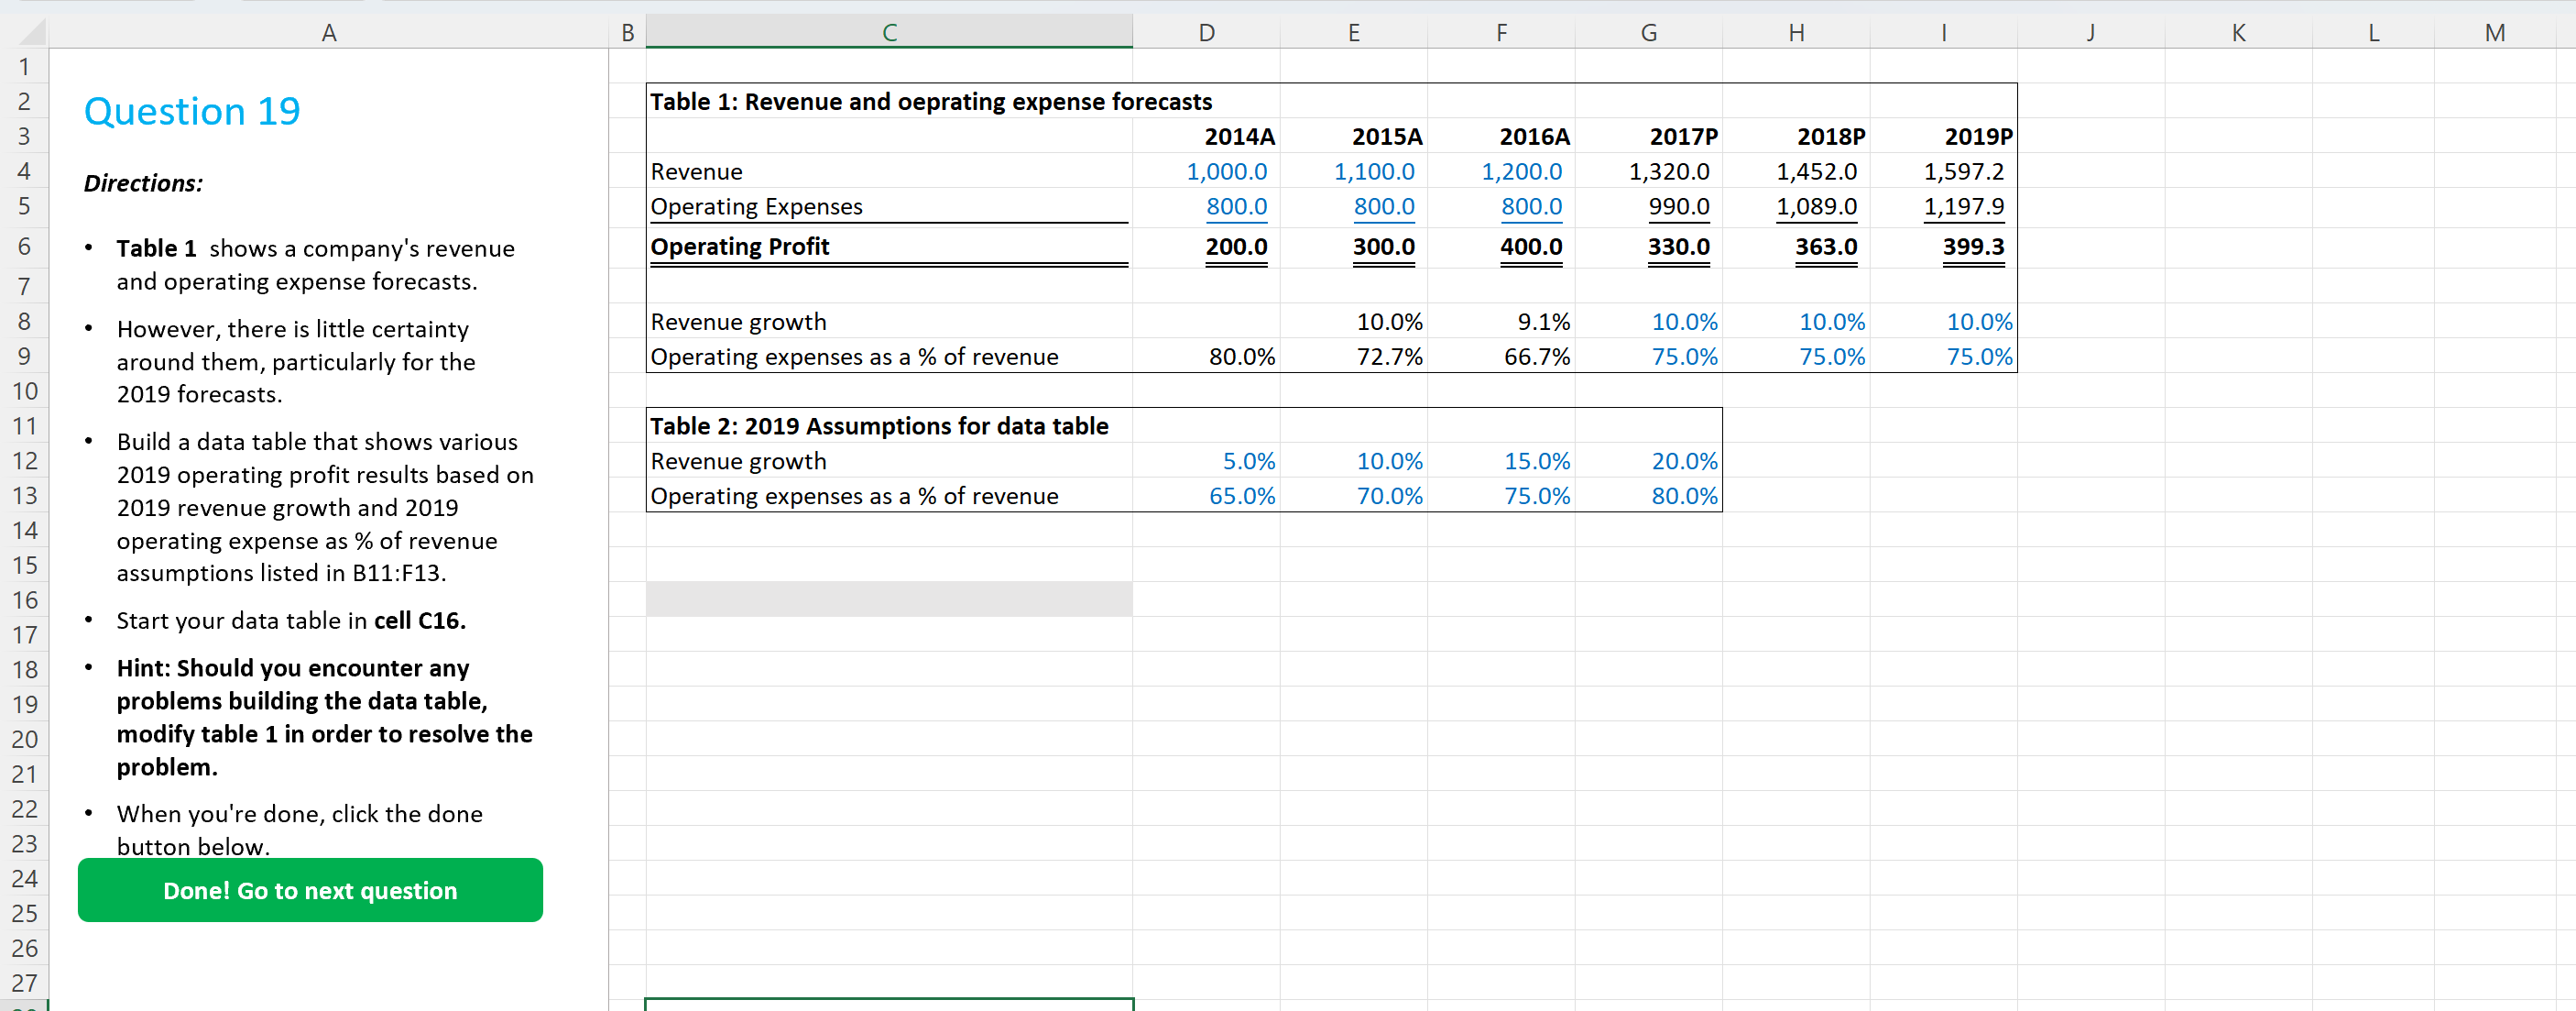Click Table 2 opex assumption 65.0%
Viewport: 2576px width, 1011px height.
coord(1241,496)
